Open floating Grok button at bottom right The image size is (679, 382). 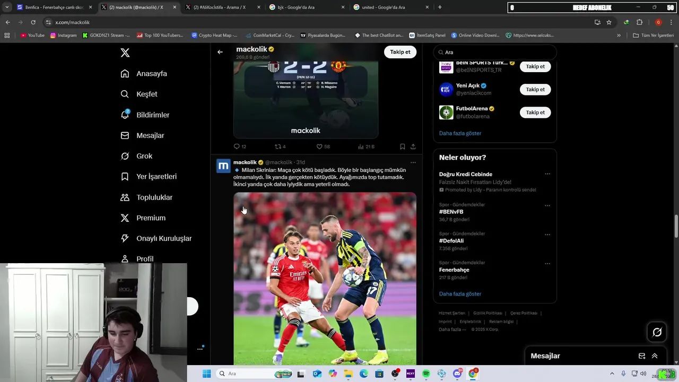pyautogui.click(x=657, y=332)
